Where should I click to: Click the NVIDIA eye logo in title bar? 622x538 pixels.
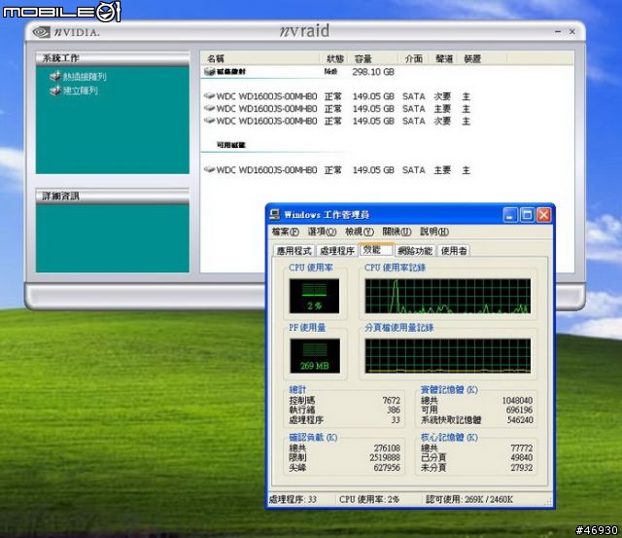[41, 32]
